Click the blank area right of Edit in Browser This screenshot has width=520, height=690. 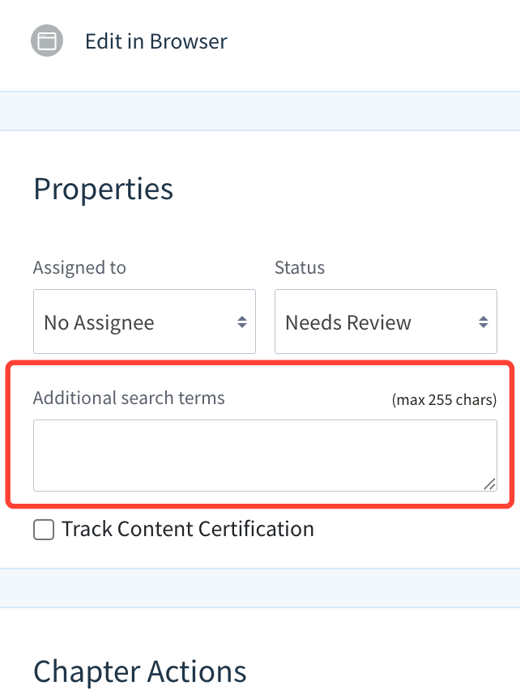pyautogui.click(x=373, y=41)
